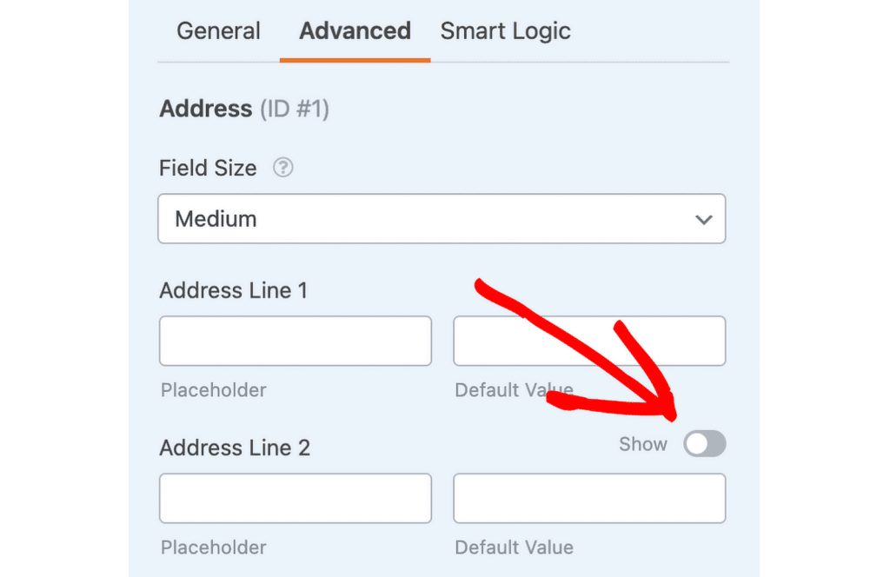This screenshot has height=577, width=890.
Task: Select Medium in the Field Size combo box
Action: click(442, 219)
